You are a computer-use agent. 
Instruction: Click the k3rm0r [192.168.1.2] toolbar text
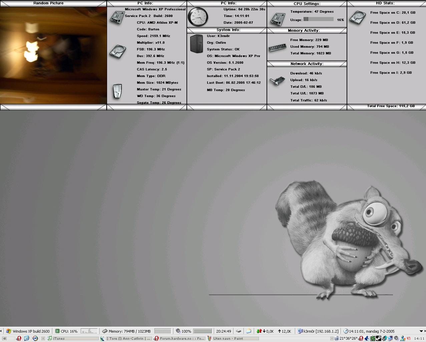pos(321,331)
